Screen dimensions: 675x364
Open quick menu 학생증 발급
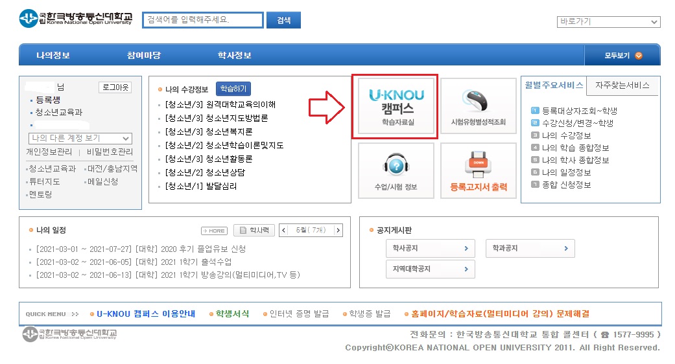coord(370,313)
